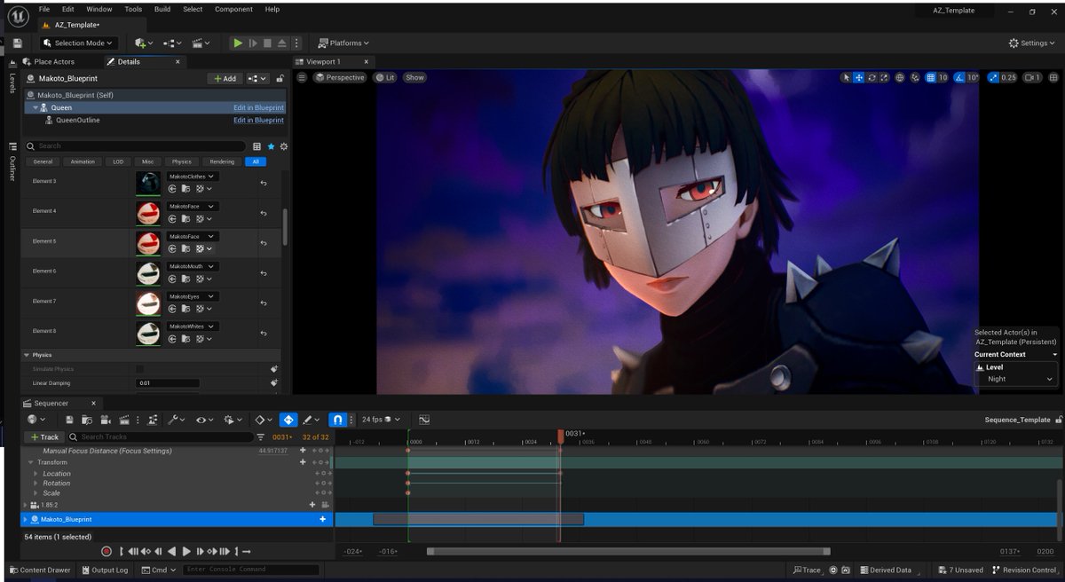Toggle the details panel lock icon
Screen dimensions: 1065x582
point(280,78)
